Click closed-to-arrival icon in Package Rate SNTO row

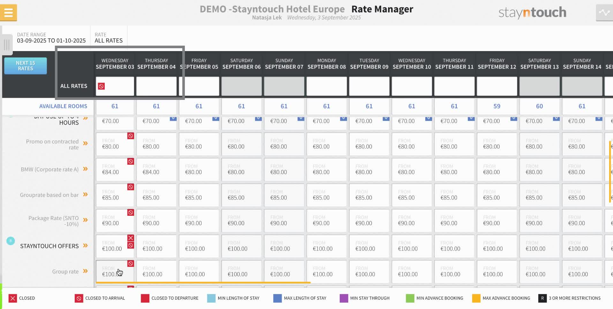pyautogui.click(x=131, y=213)
